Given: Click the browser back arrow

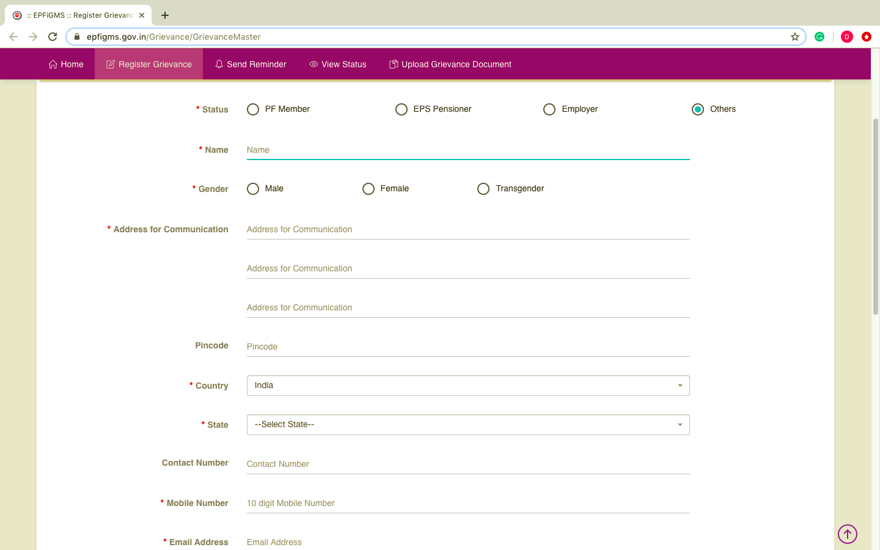Looking at the screenshot, I should coord(13,37).
